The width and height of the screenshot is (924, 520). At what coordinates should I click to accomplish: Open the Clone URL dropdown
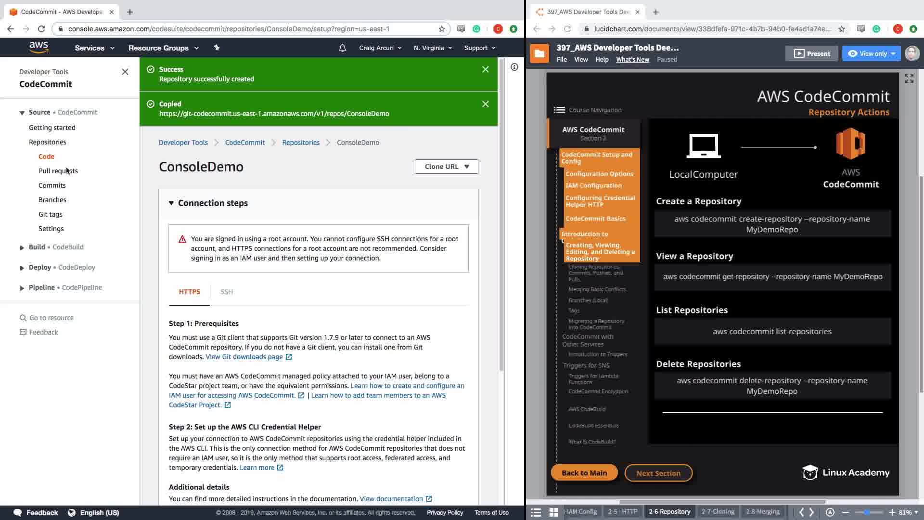[446, 167]
